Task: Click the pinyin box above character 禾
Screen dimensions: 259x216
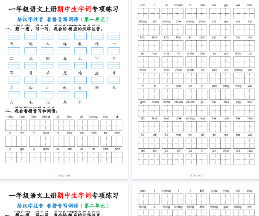Action: tap(114, 80)
